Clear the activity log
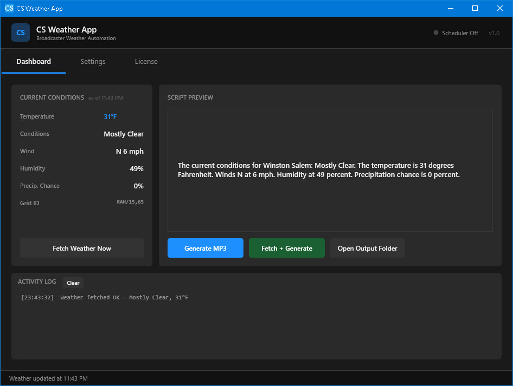The width and height of the screenshot is (513, 386). (x=73, y=283)
